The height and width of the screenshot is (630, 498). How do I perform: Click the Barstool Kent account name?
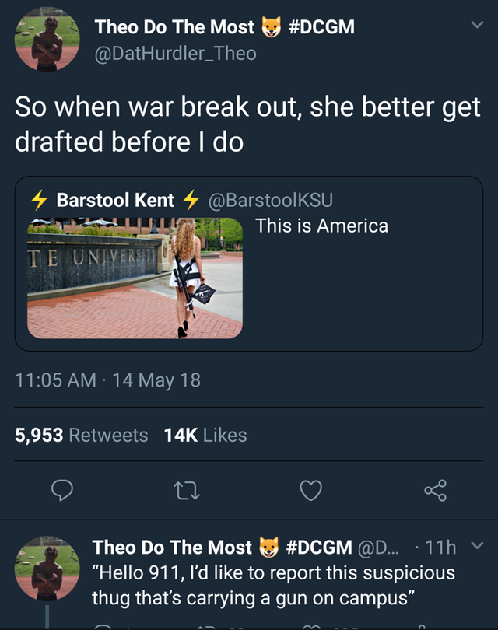tap(115, 200)
